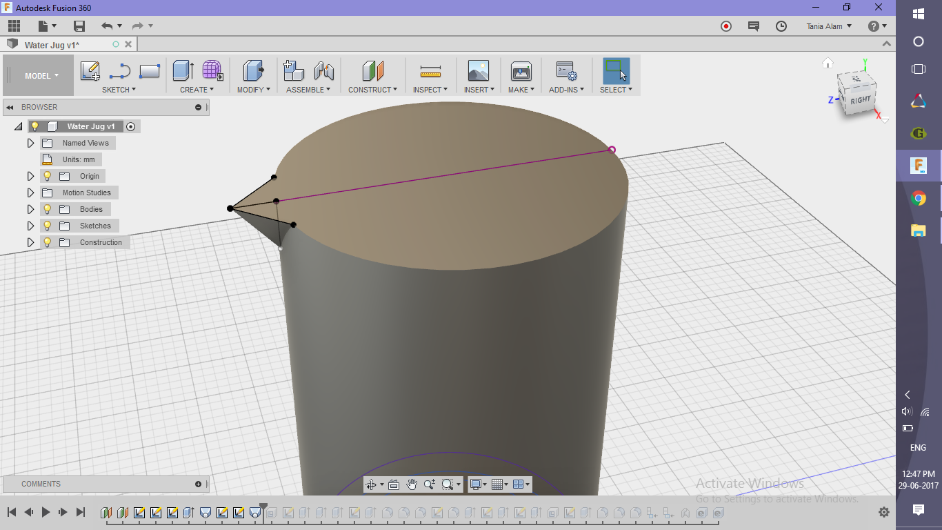Activate the Measure inspect tool

tap(430, 71)
